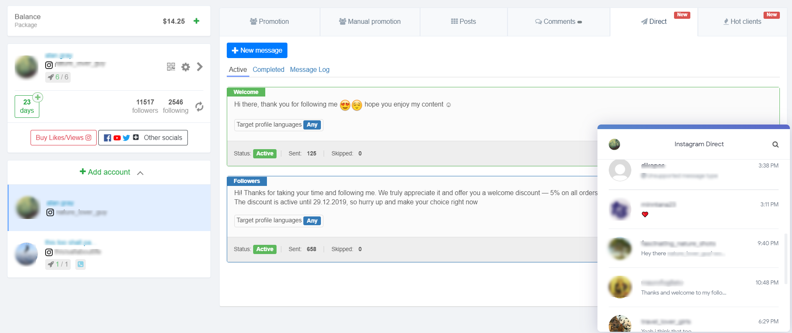Viewport: 792px width, 333px height.
Task: Open the Message Log sub-tab
Action: (x=310, y=70)
